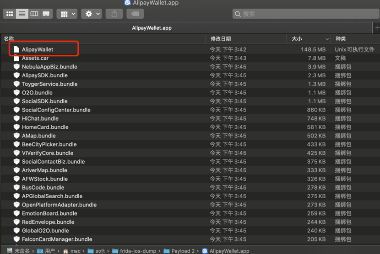The width and height of the screenshot is (380, 254).
Task: Switch to gallery view mode
Action: click(46, 14)
